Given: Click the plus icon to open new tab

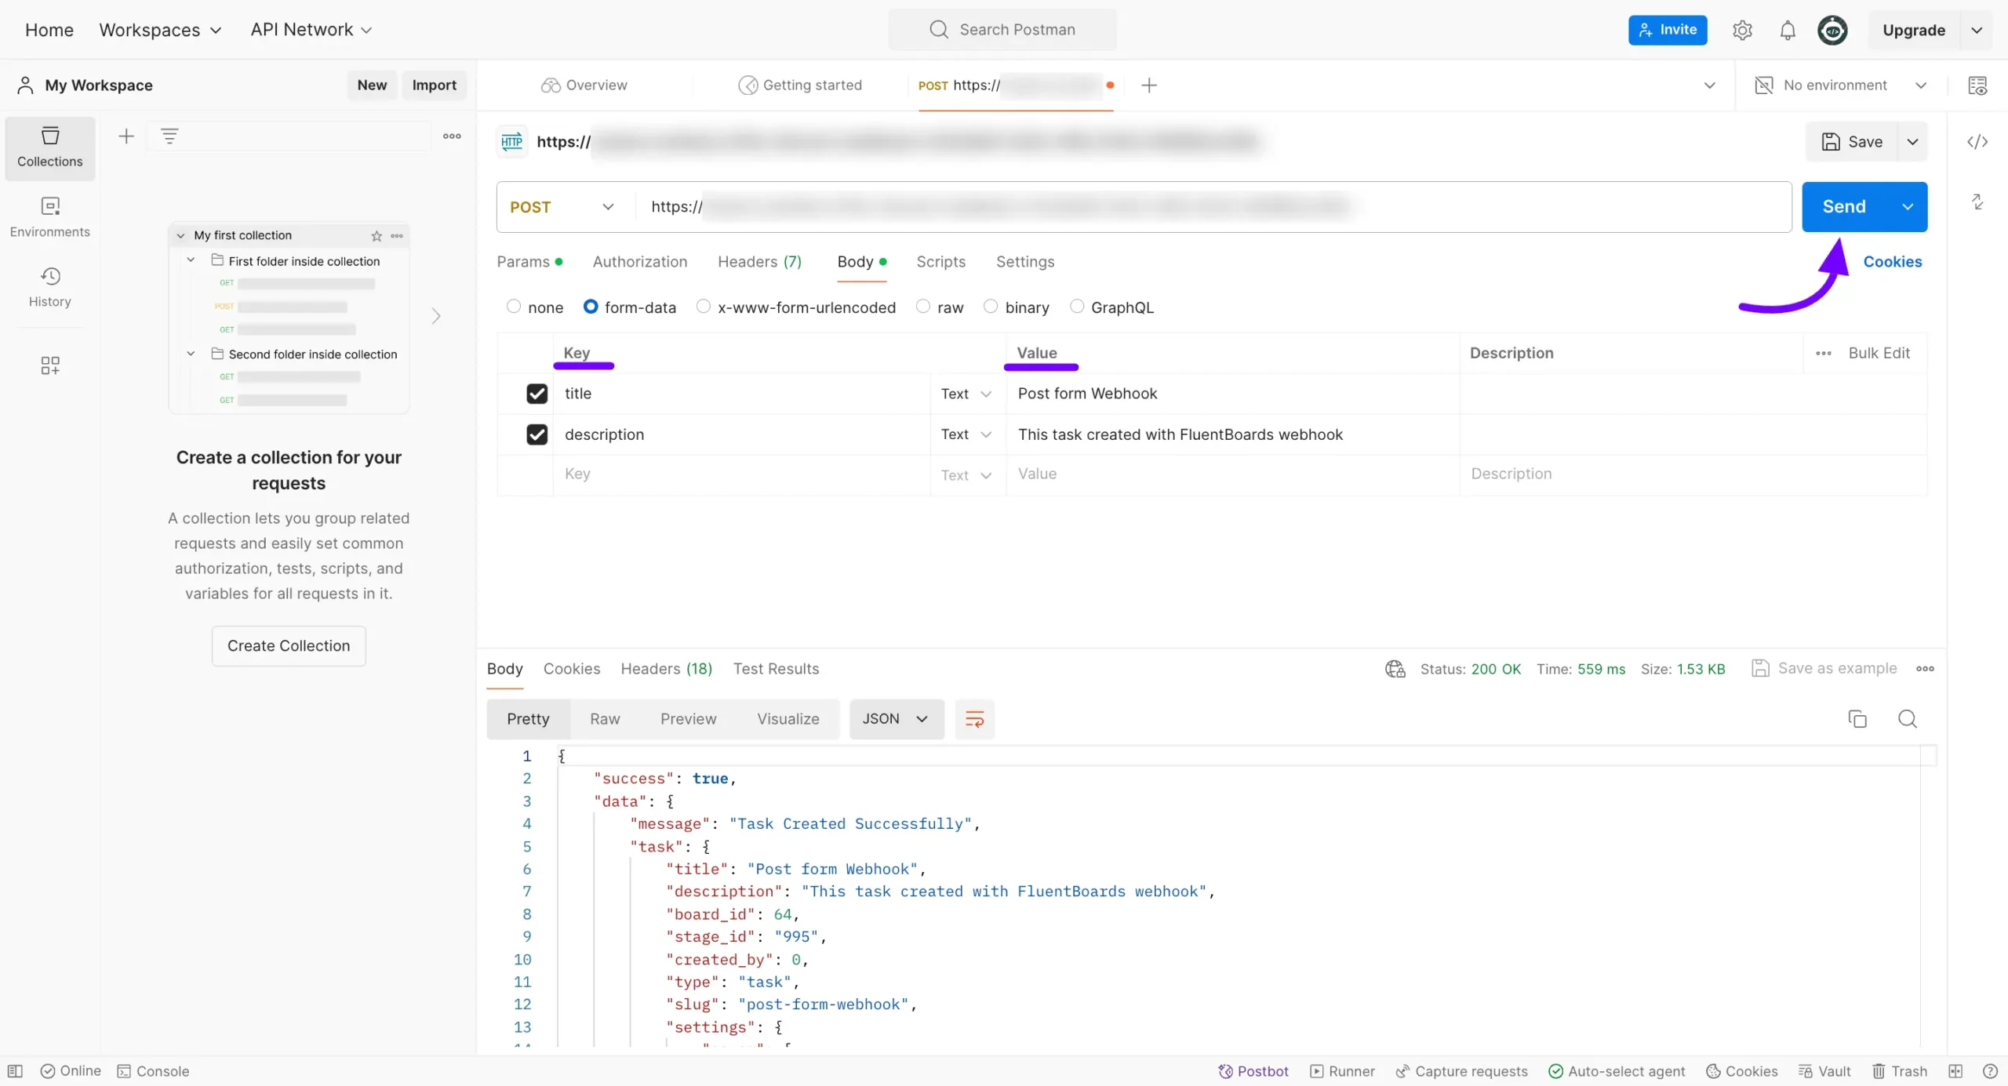Looking at the screenshot, I should 1149,85.
